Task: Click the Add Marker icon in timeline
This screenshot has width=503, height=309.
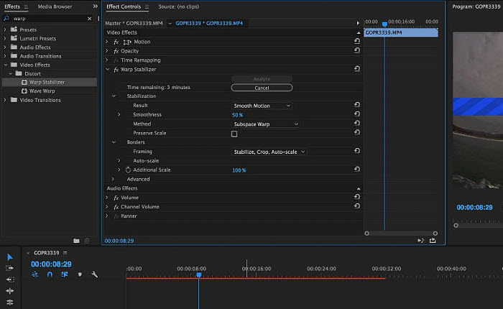Action: [80, 275]
